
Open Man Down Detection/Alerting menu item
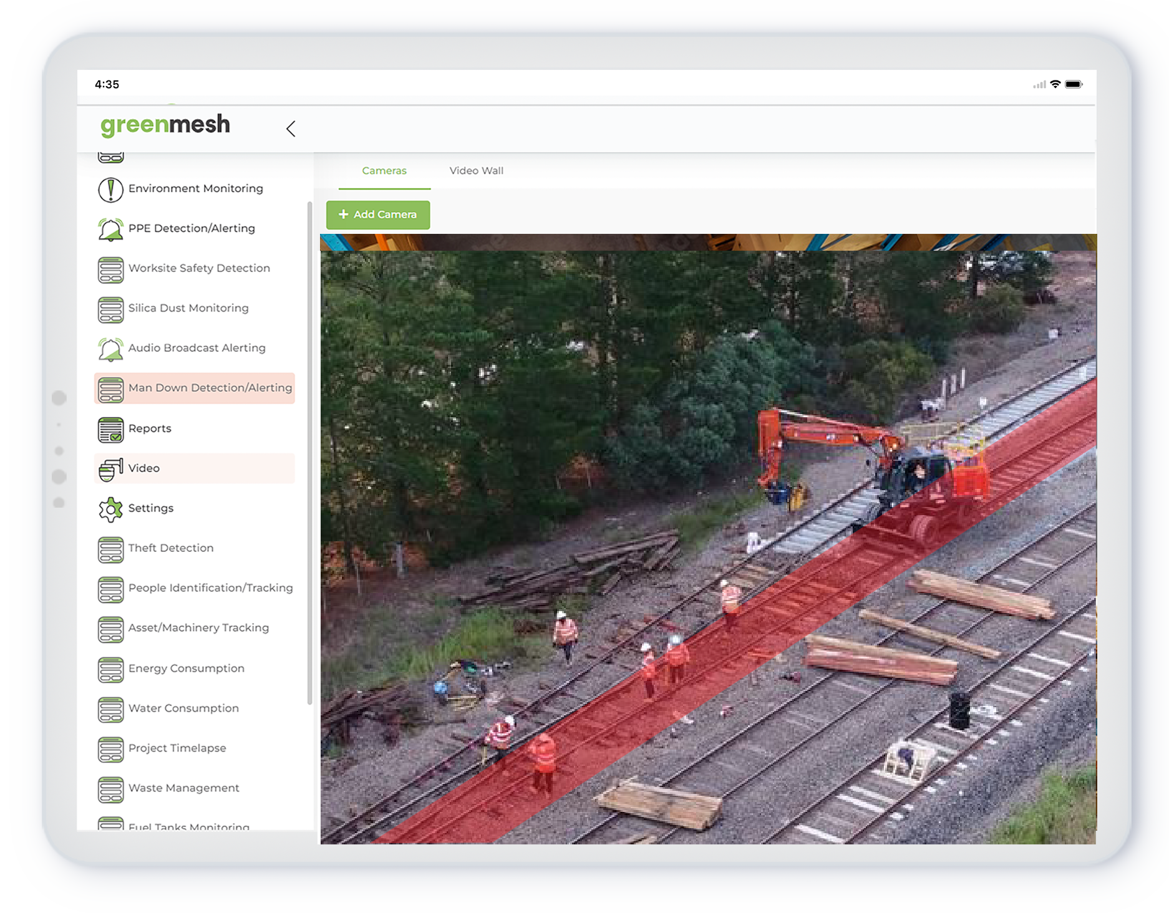tap(210, 388)
